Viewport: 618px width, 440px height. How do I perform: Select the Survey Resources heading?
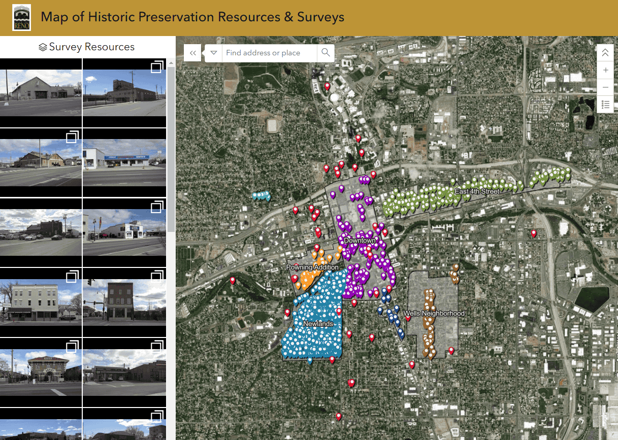tap(92, 47)
